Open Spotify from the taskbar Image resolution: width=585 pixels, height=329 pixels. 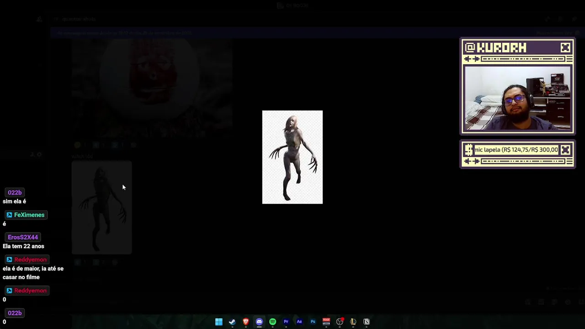pos(272,322)
